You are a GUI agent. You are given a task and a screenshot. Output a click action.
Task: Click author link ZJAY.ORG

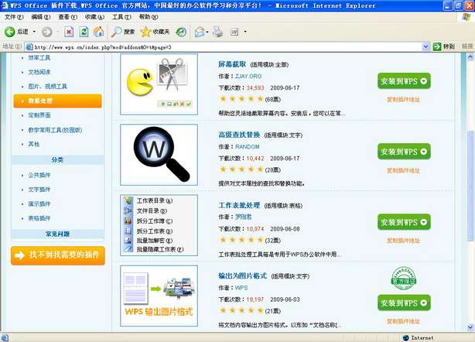coord(248,76)
